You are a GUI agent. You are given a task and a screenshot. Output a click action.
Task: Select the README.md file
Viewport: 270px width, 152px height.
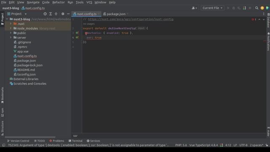coord(24,70)
